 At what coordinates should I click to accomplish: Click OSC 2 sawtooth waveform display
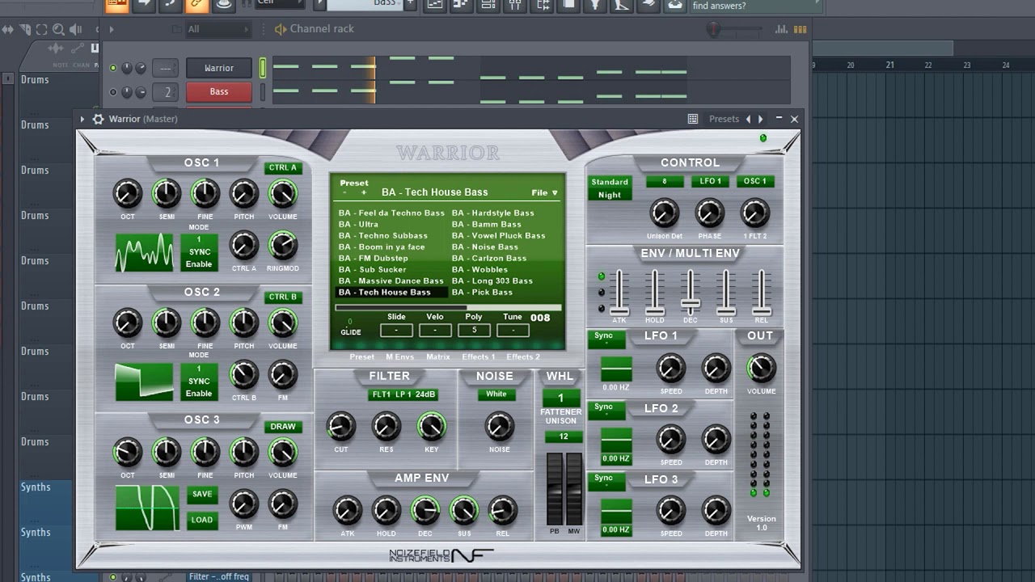pos(145,382)
